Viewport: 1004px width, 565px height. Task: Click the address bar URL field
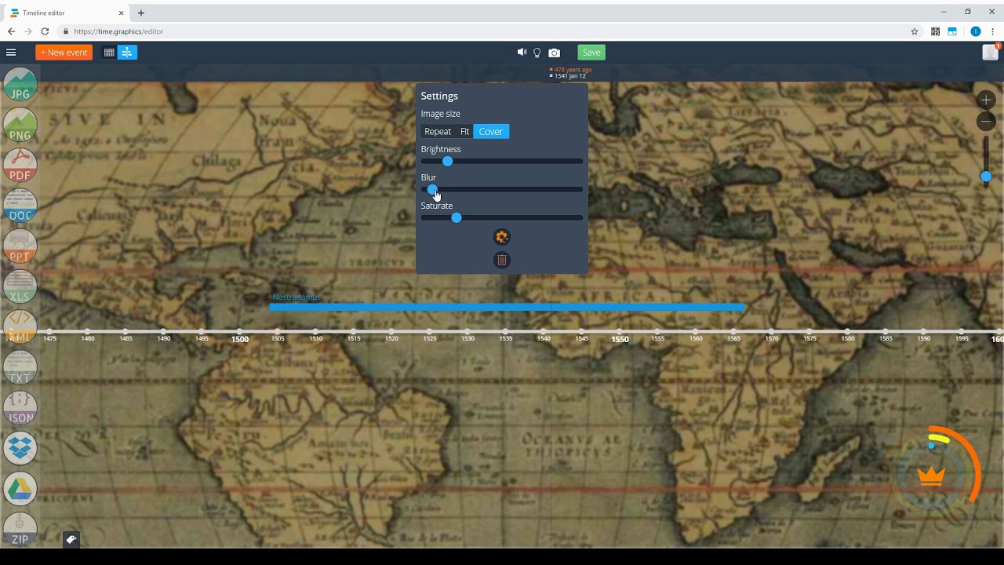(482, 31)
